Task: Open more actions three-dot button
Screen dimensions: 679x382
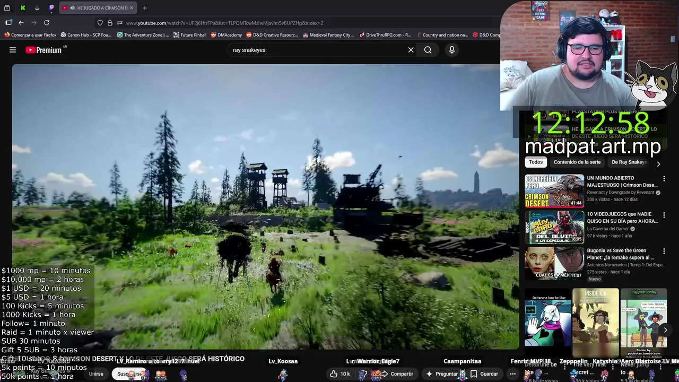Action: click(512, 374)
